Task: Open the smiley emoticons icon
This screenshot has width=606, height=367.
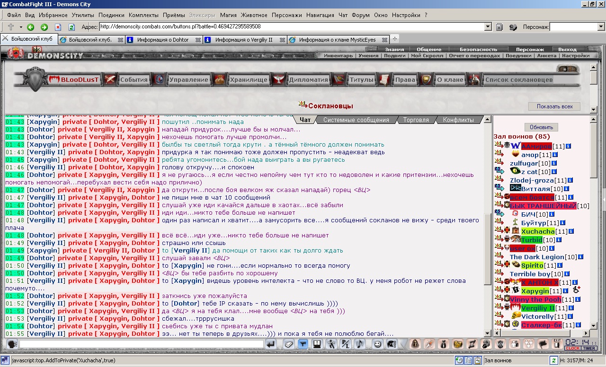Action: [377, 344]
